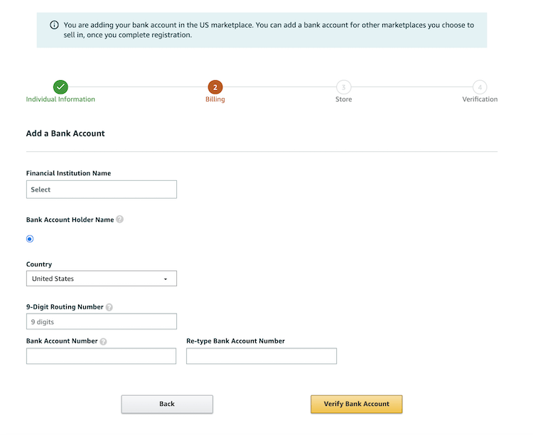
Task: Click the step 4 circle in progress bar
Action: tap(480, 87)
